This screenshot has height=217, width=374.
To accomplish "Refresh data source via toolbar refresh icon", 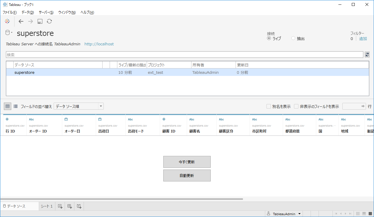I will [49, 21].
